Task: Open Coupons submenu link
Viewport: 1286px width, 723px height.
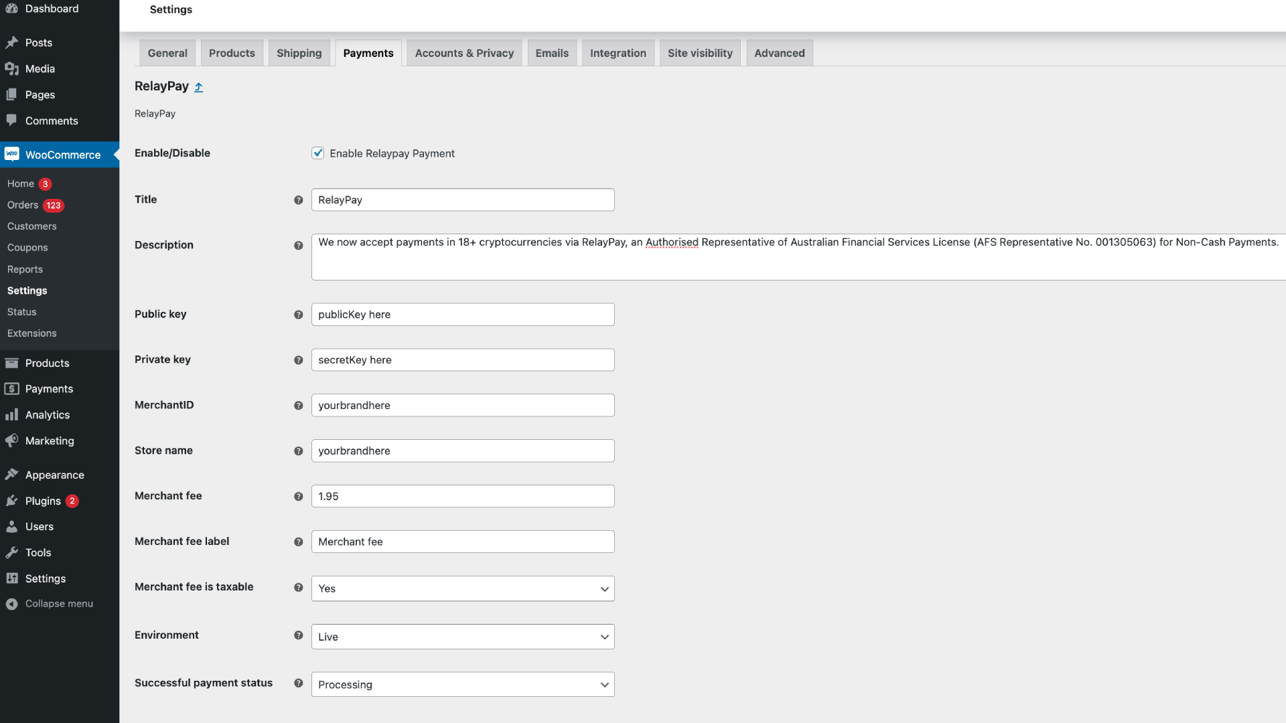Action: [x=27, y=248]
